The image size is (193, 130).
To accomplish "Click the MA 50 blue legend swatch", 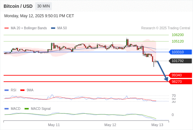I will (53, 28).
